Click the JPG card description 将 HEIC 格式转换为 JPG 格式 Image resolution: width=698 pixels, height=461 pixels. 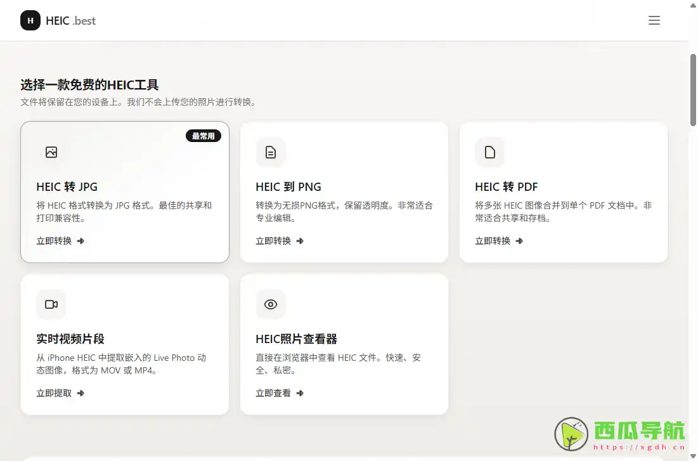pos(124,212)
